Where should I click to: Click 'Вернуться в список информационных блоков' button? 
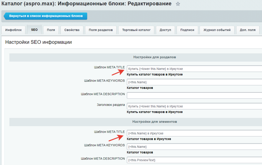(46, 16)
